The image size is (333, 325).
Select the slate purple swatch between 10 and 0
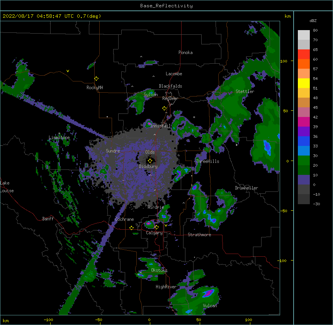pos(304,180)
